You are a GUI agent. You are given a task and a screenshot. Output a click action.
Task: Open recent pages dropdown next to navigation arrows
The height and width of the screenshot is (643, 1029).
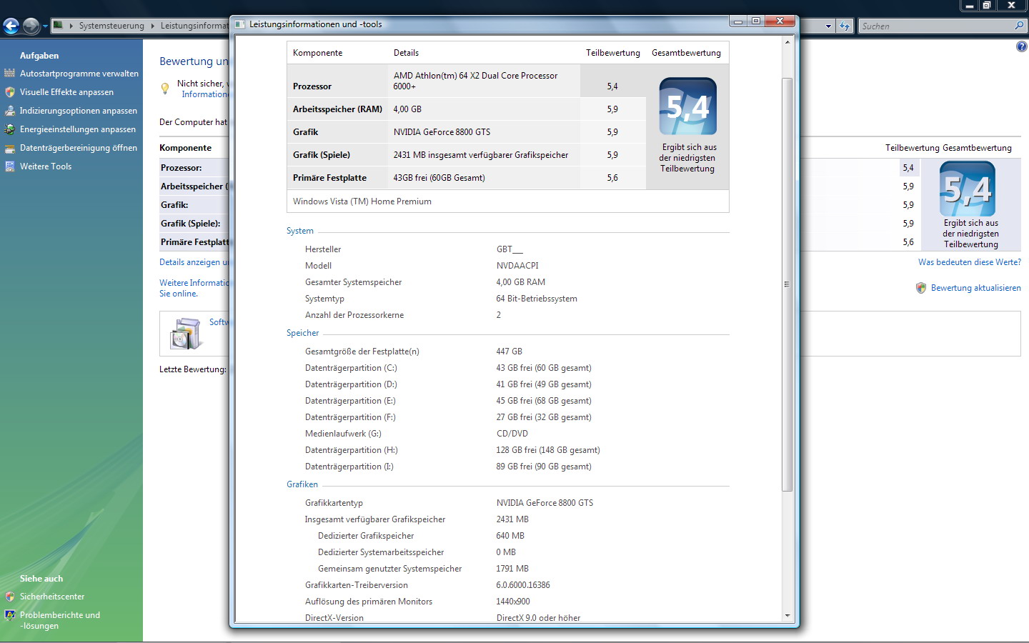45,26
